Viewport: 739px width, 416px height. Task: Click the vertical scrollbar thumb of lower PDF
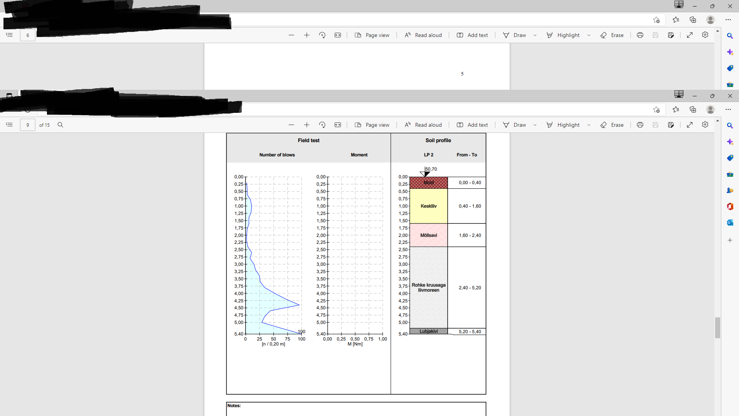(717, 327)
